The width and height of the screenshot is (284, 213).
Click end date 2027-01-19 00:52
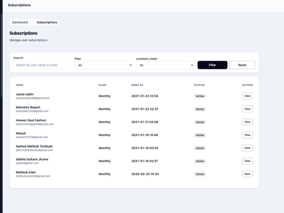145,148
